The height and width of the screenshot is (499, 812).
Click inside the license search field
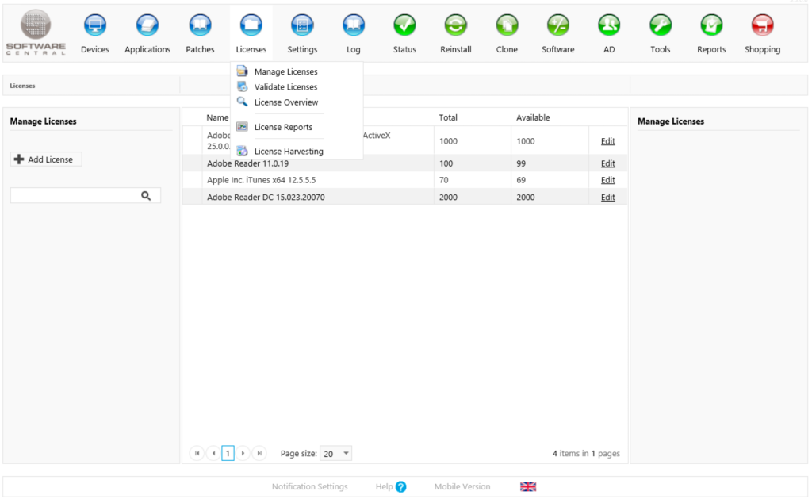[75, 195]
